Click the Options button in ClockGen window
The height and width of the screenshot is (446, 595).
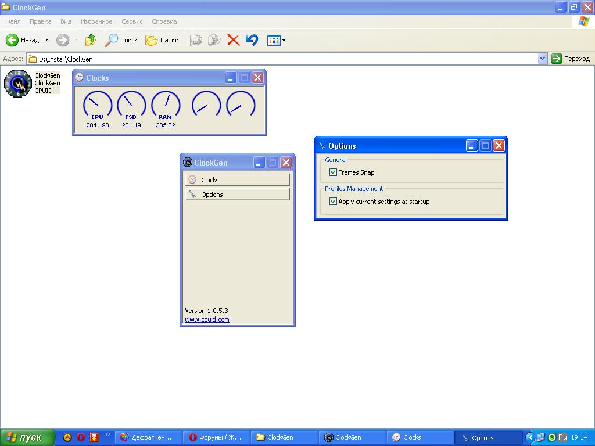click(237, 195)
